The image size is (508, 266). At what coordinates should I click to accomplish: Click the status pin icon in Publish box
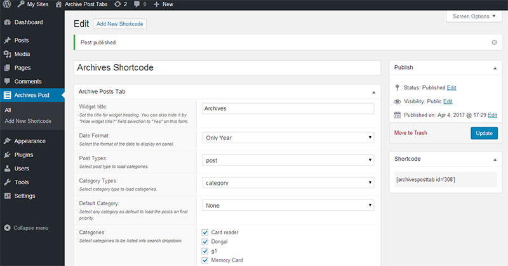tap(398, 87)
